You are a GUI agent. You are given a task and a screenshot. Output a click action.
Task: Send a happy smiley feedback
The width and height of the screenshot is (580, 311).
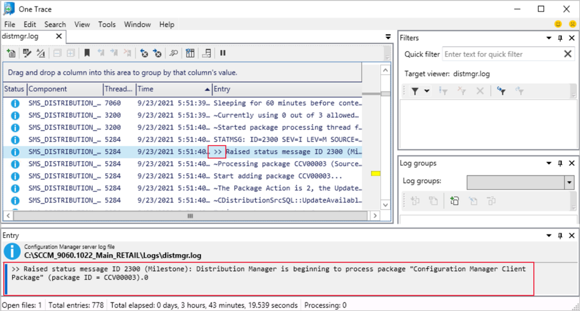click(x=558, y=24)
